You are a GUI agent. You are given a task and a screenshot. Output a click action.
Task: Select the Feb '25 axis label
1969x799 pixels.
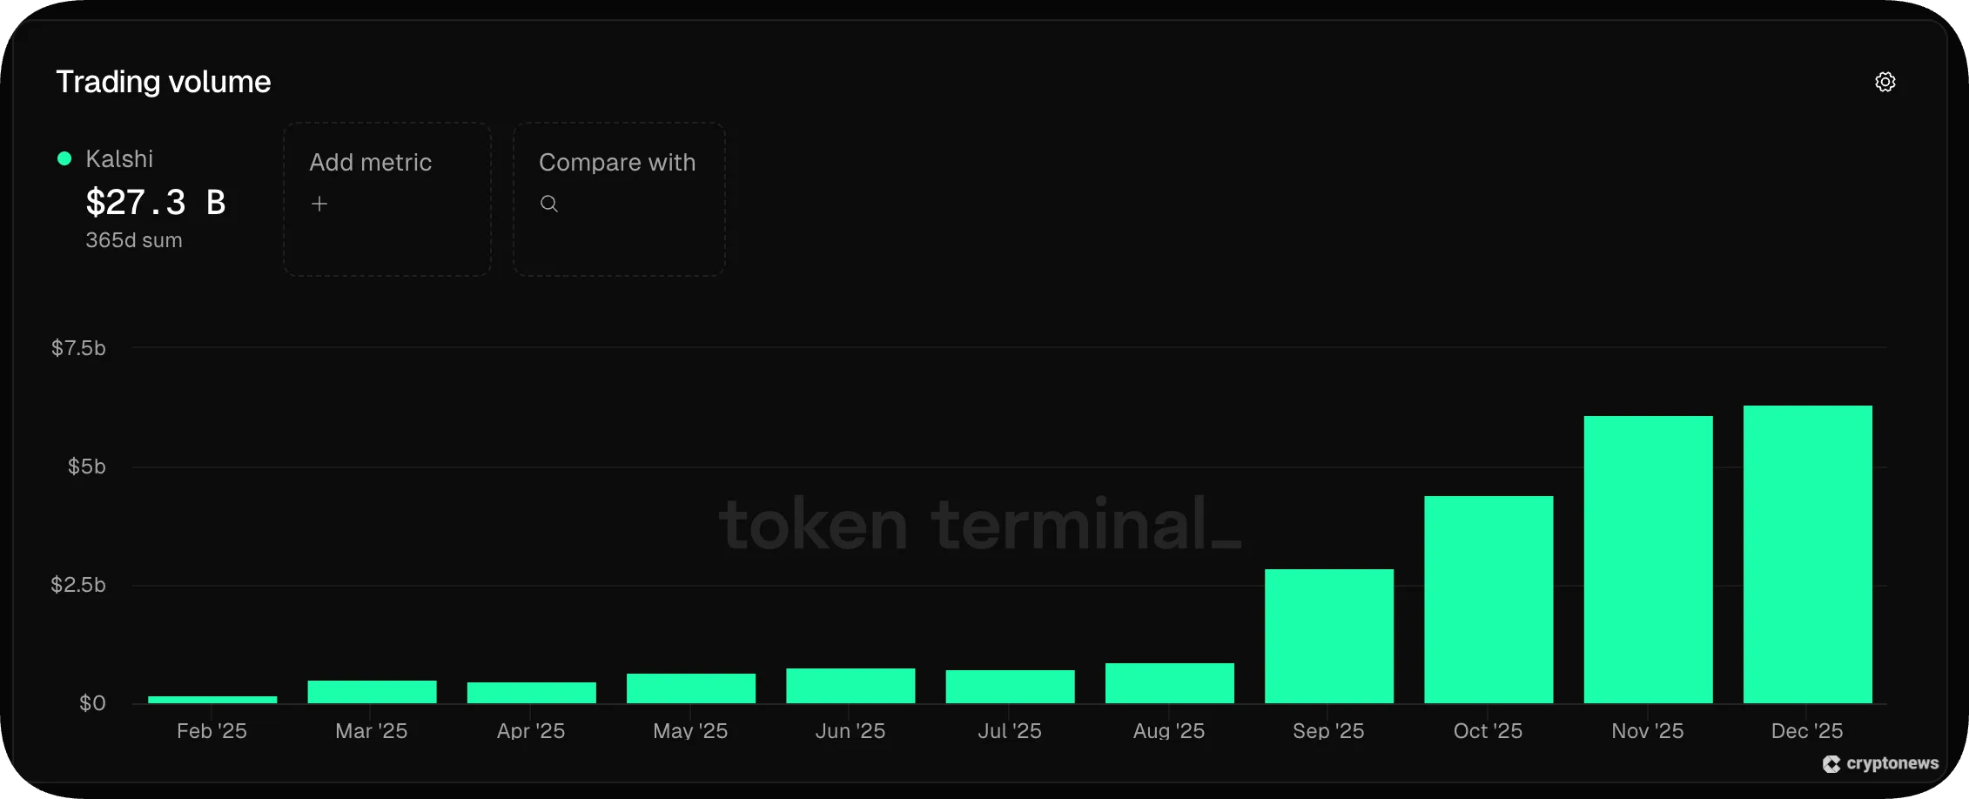point(211,731)
